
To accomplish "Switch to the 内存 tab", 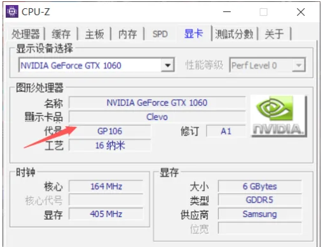I will (x=128, y=34).
